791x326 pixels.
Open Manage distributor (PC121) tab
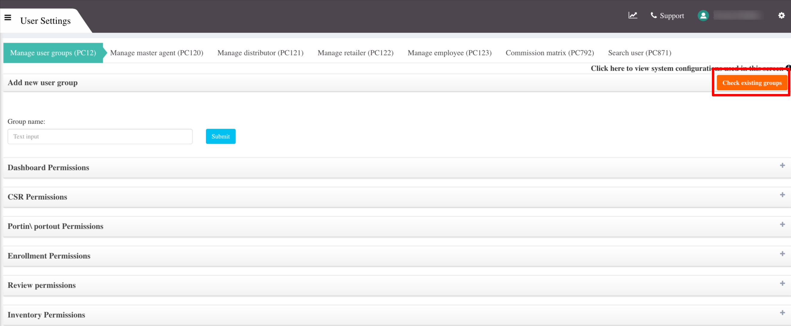pos(260,53)
